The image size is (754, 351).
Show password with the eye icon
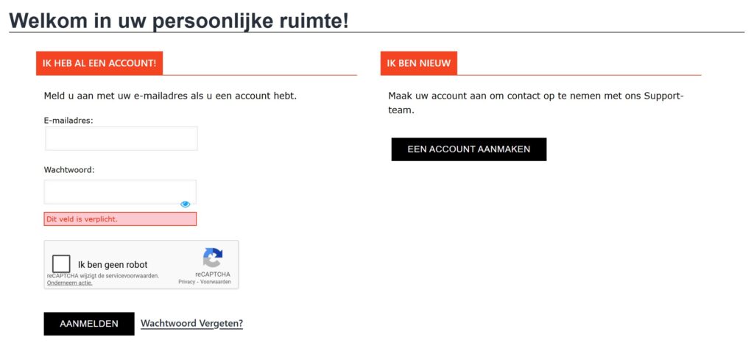(x=186, y=204)
